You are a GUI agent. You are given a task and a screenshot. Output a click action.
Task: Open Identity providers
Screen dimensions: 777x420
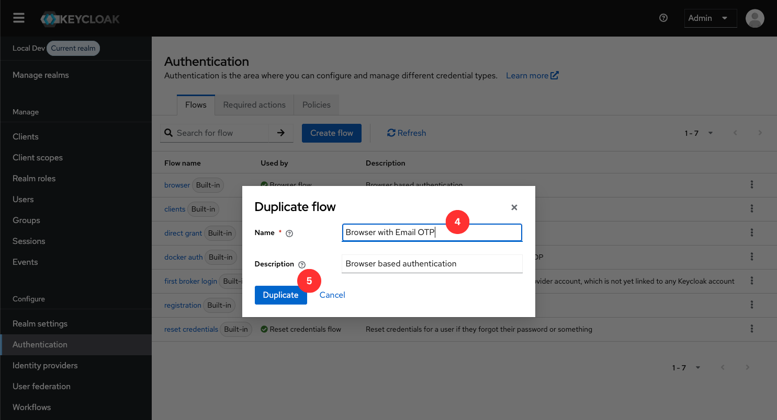click(45, 365)
